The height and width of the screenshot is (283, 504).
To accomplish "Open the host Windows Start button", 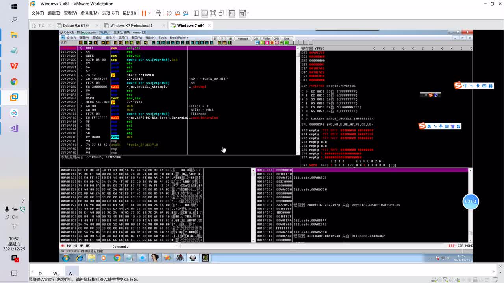I will (14, 7).
